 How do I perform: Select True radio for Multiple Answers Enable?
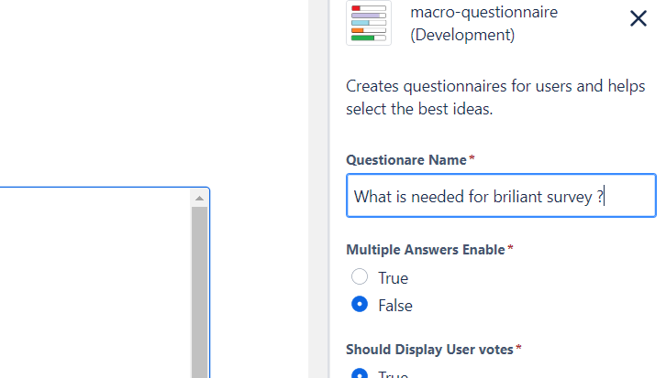click(361, 277)
